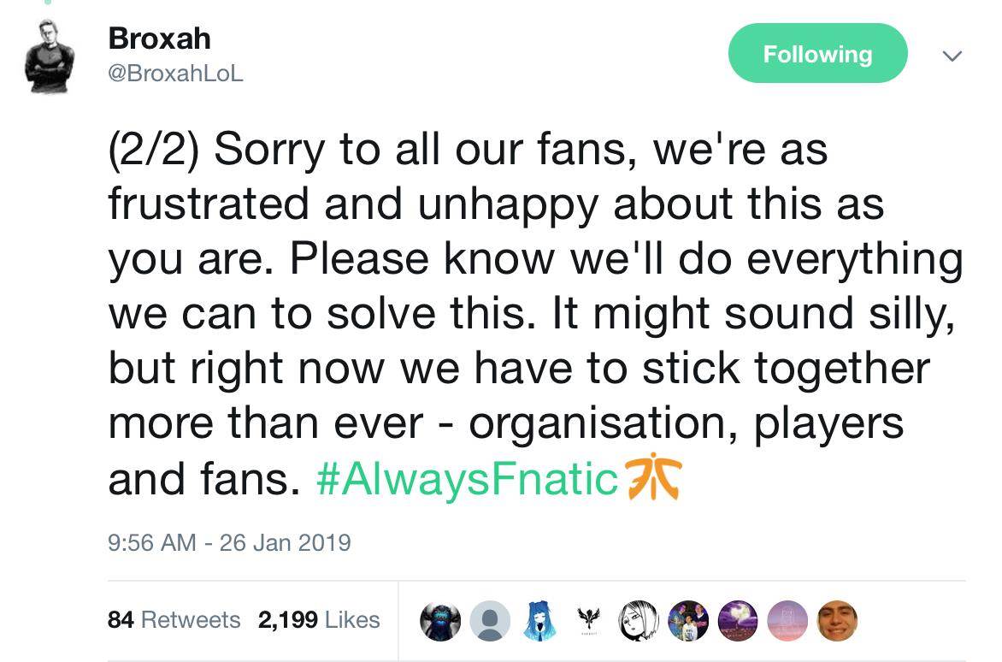The width and height of the screenshot is (1002, 662).
Task: Open the @BroxahLoL handle
Action: (x=176, y=74)
